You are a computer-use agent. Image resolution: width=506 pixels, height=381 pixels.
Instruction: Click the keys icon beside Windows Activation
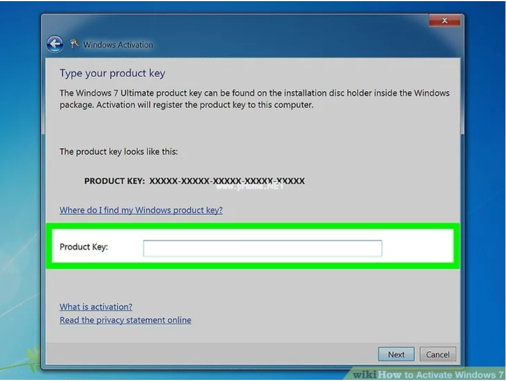[74, 44]
